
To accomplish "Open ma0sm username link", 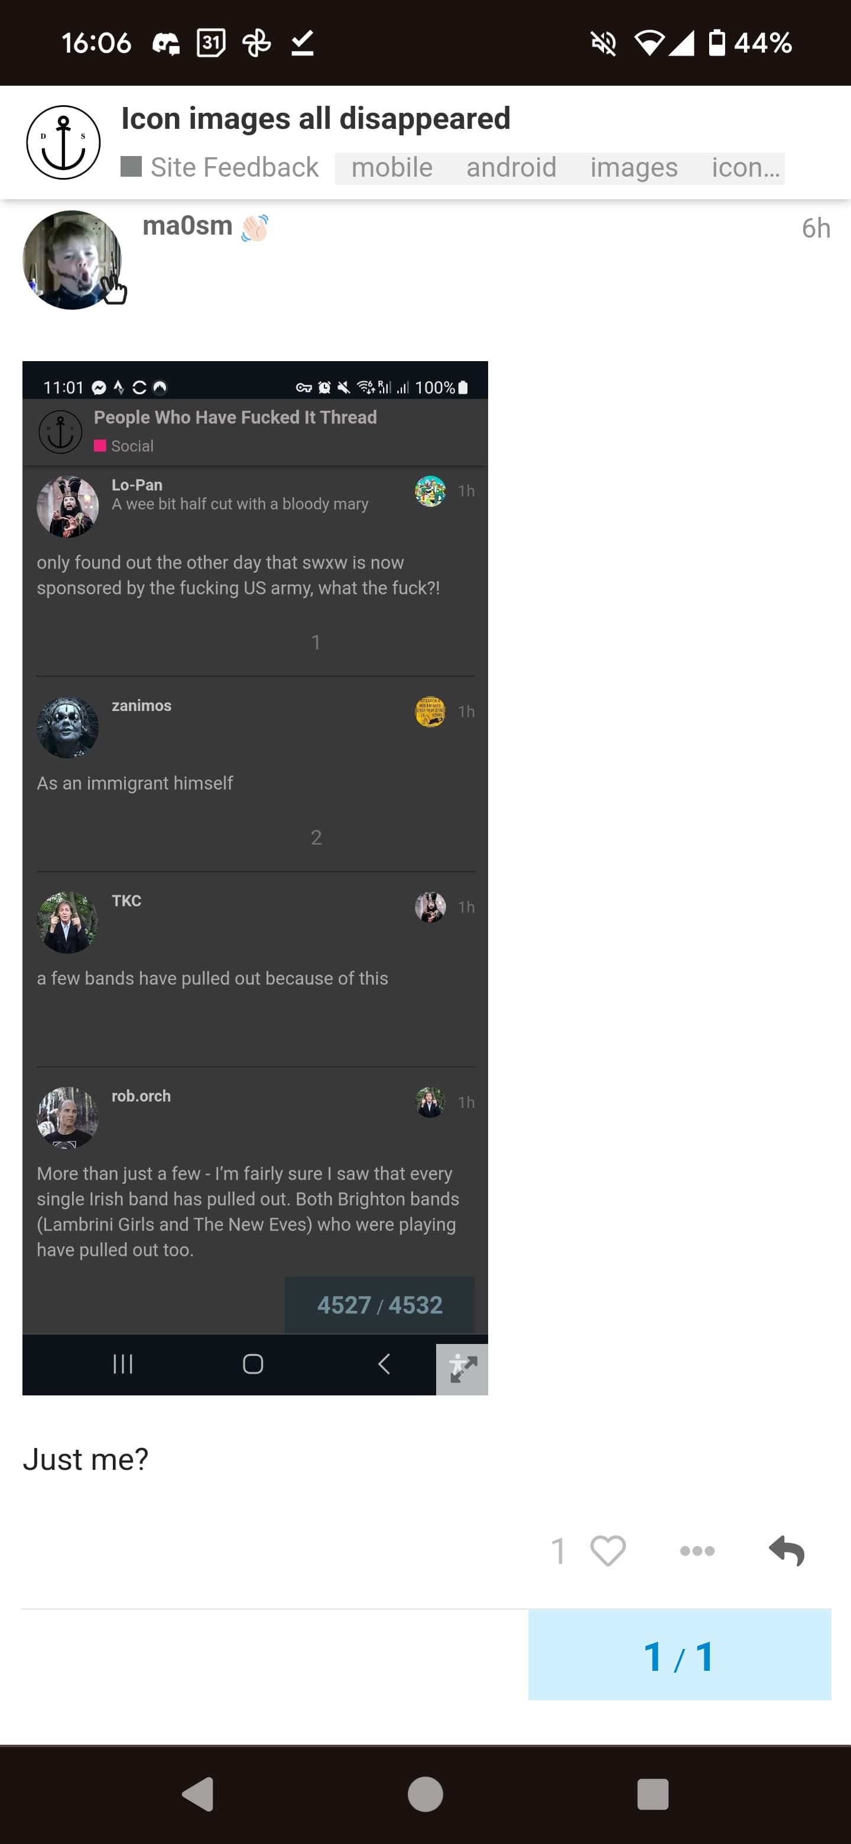I will click(x=187, y=226).
